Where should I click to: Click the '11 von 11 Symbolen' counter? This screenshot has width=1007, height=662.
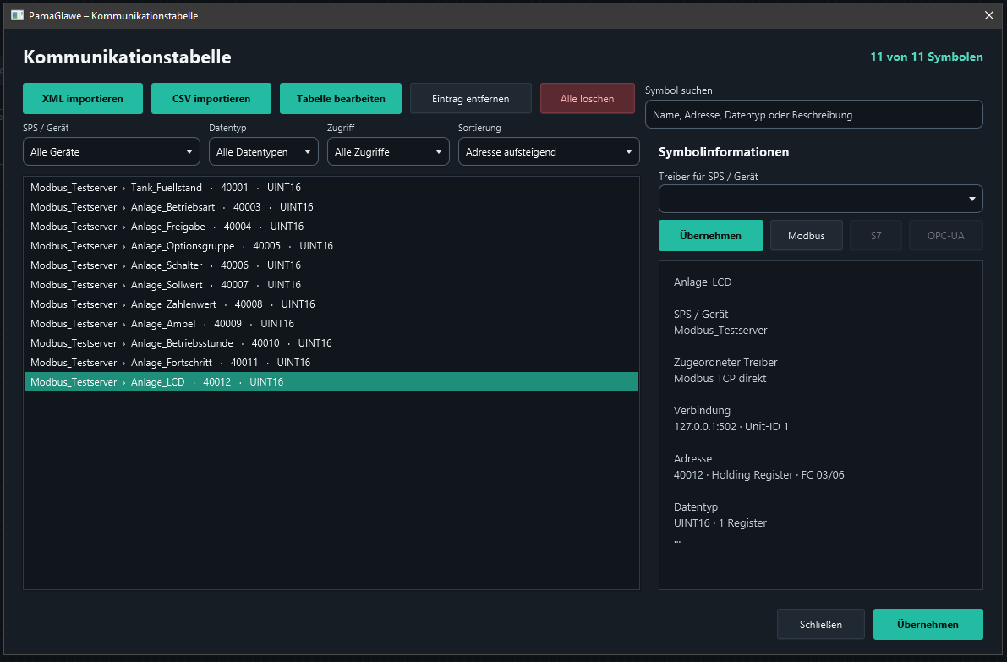(926, 57)
